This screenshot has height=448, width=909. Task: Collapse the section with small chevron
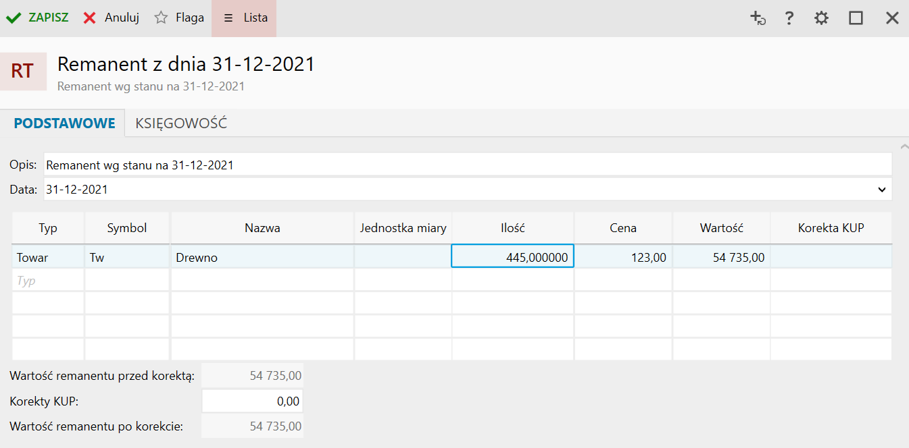(904, 146)
